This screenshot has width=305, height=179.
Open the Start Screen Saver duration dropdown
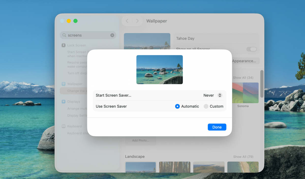click(212, 95)
